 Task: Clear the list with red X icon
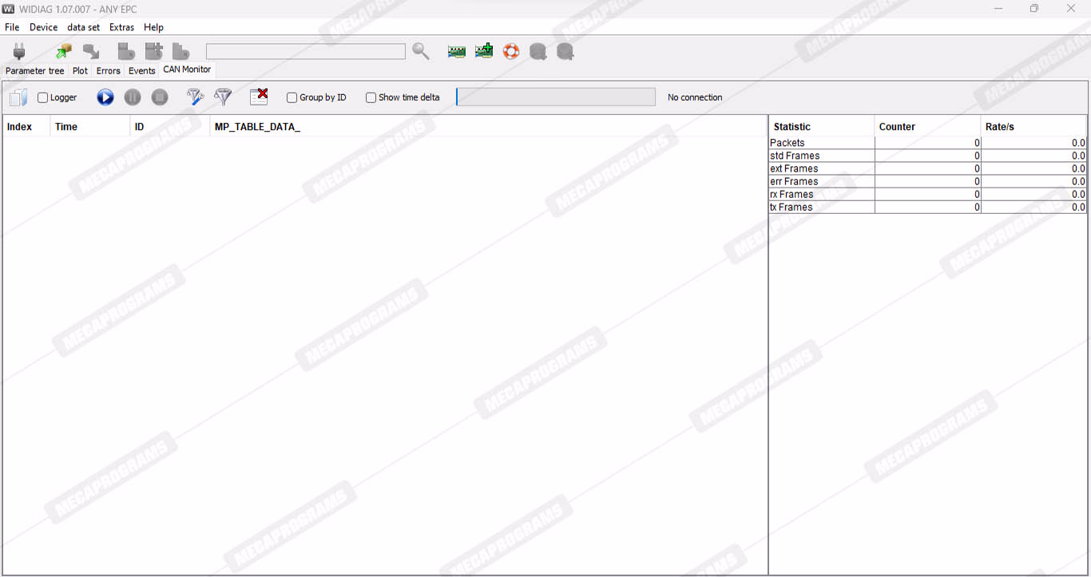coord(259,97)
